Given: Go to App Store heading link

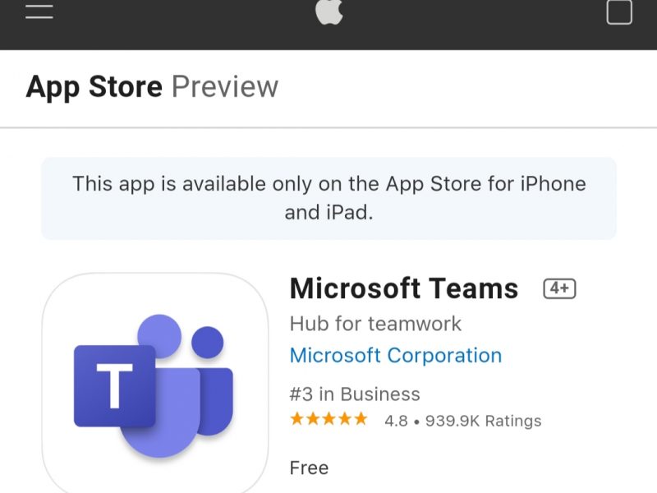Looking at the screenshot, I should pos(94,87).
